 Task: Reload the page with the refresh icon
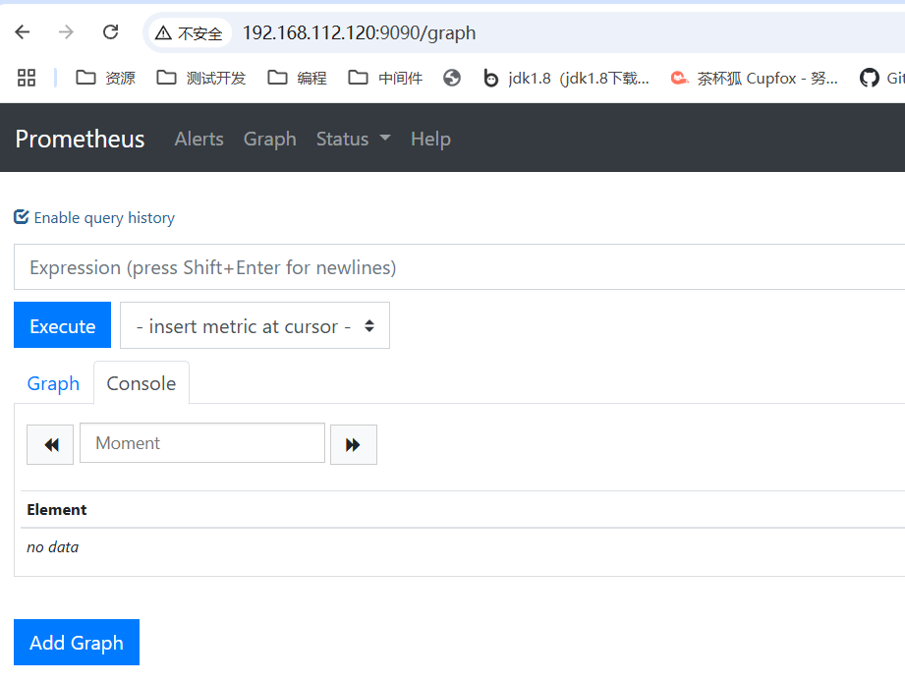[110, 32]
